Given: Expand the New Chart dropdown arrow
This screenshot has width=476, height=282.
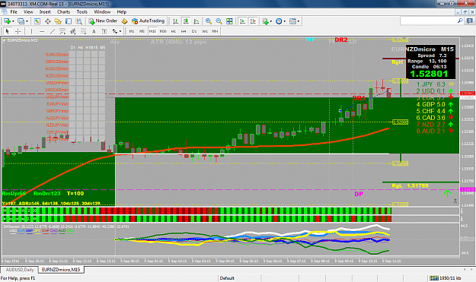Looking at the screenshot, I should pos(13,21).
